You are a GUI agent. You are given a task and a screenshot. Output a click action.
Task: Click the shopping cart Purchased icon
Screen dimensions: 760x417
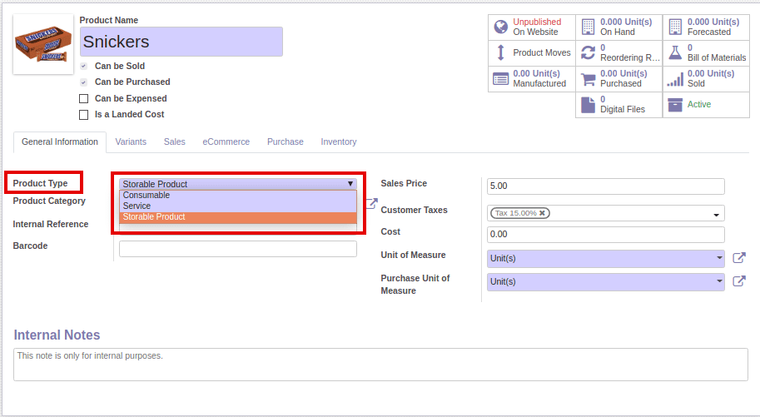588,78
